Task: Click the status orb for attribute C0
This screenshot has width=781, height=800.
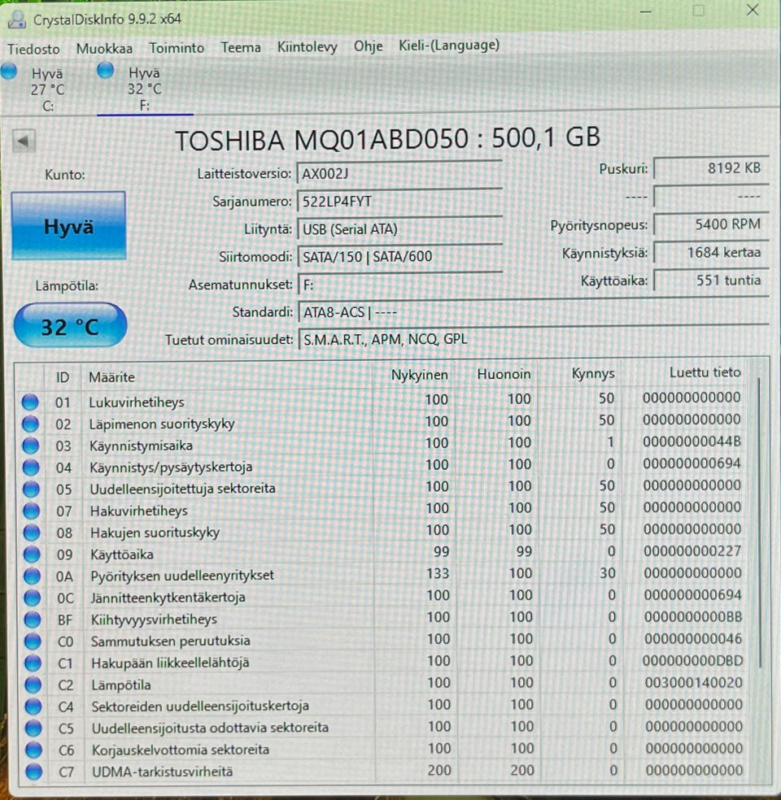Action: tap(33, 641)
